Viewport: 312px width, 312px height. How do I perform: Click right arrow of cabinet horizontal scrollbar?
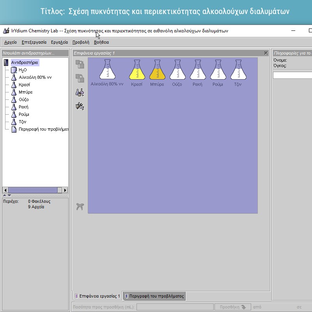click(65, 190)
